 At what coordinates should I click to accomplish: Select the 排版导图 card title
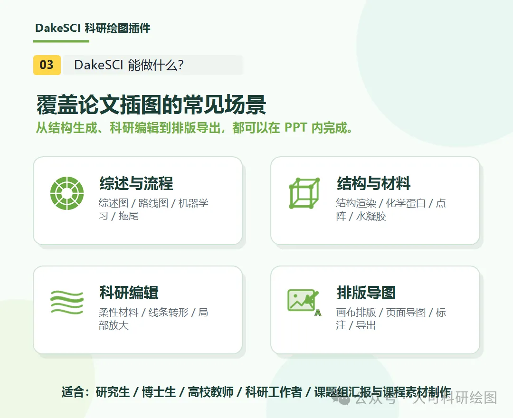(366, 293)
